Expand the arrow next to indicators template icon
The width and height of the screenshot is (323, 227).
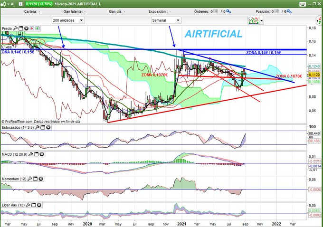tap(261, 20)
